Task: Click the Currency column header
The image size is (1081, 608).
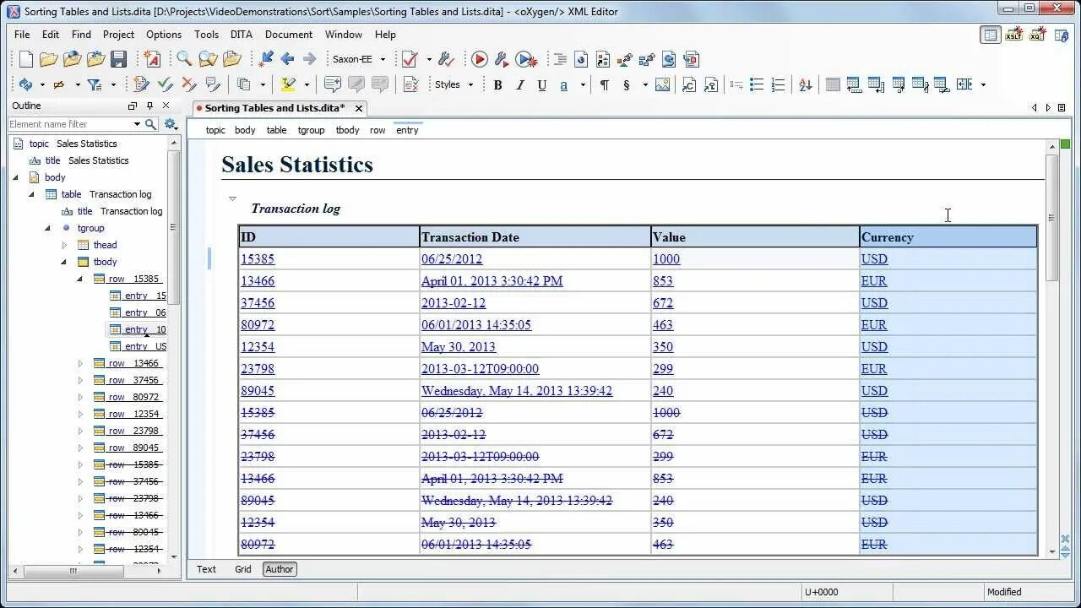Action: (x=948, y=237)
